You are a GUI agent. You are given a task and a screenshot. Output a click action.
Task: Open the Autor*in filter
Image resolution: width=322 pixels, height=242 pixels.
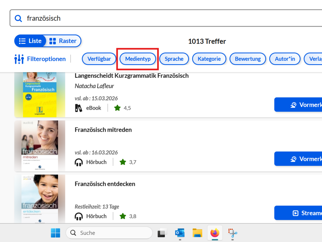[x=285, y=59]
